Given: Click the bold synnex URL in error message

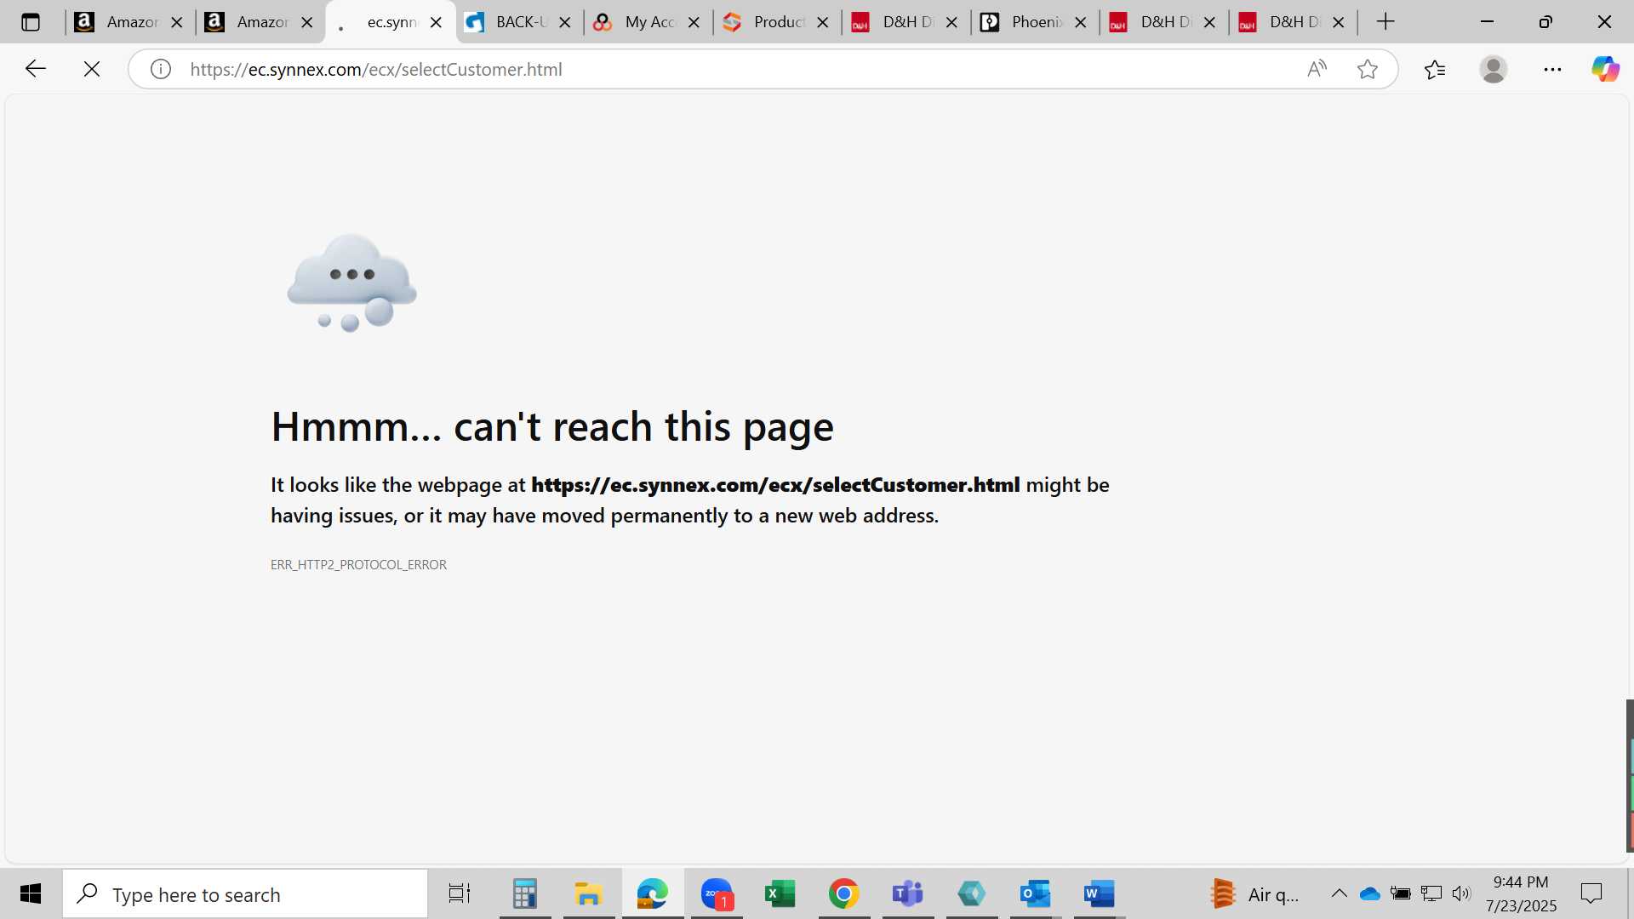Looking at the screenshot, I should [x=775, y=485].
